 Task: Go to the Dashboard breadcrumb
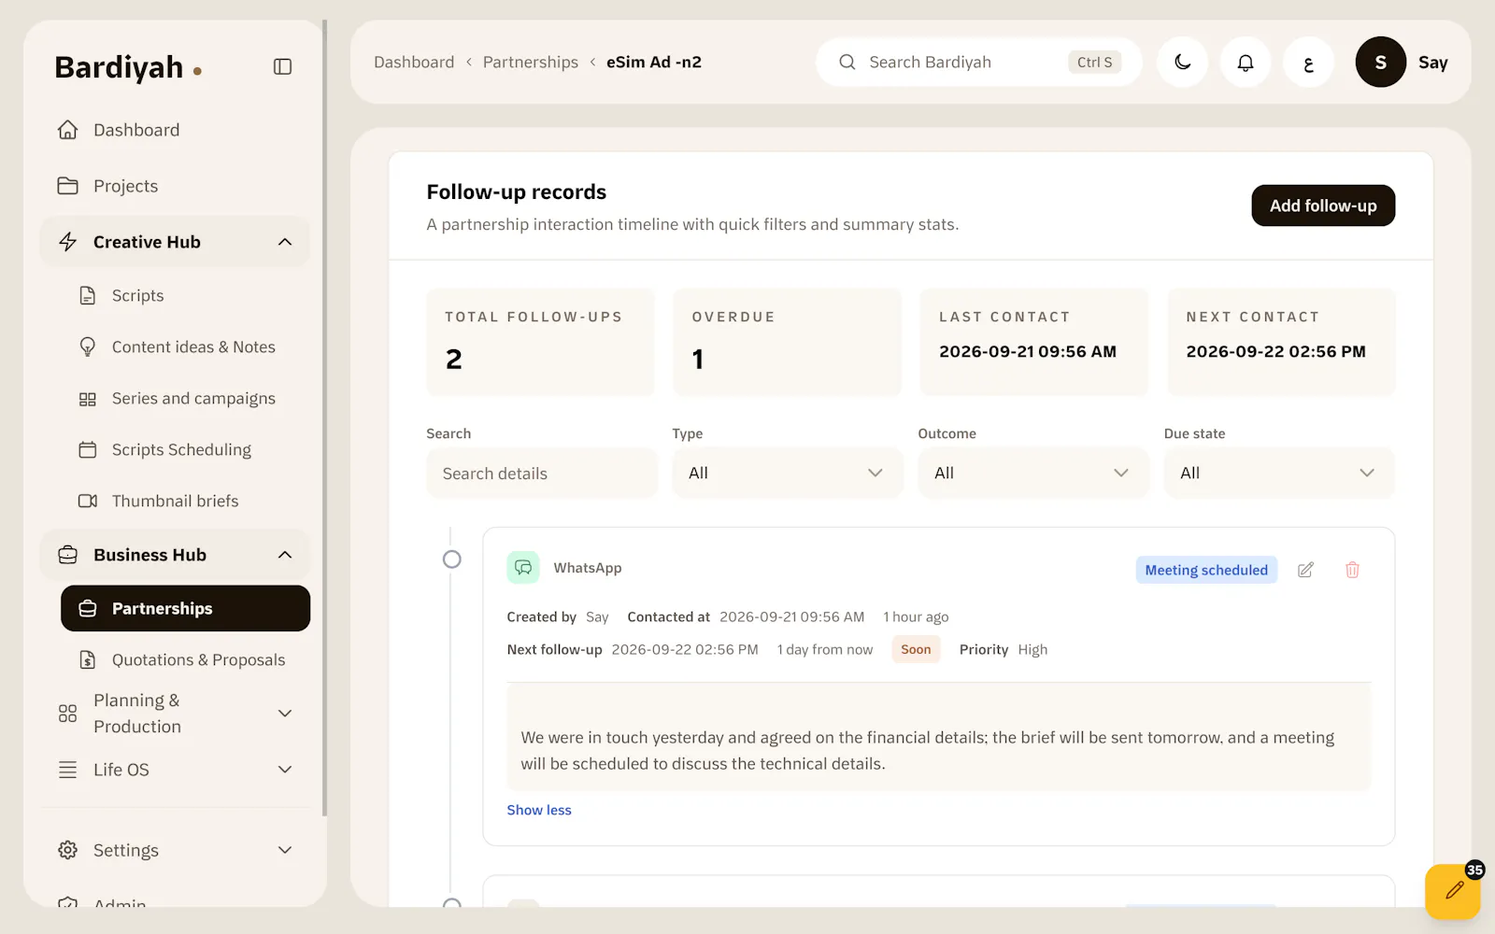click(x=414, y=63)
